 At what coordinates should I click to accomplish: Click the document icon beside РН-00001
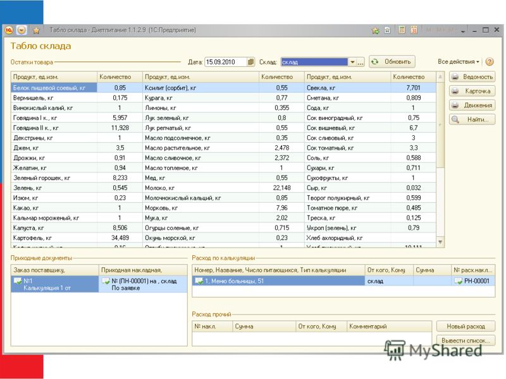(458, 281)
